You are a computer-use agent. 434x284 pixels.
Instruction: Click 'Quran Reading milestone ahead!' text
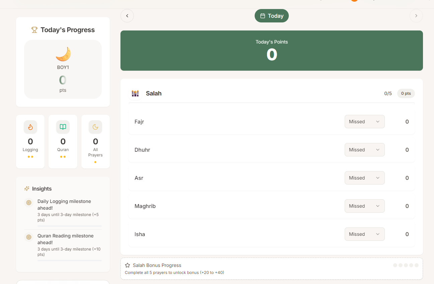click(66, 239)
